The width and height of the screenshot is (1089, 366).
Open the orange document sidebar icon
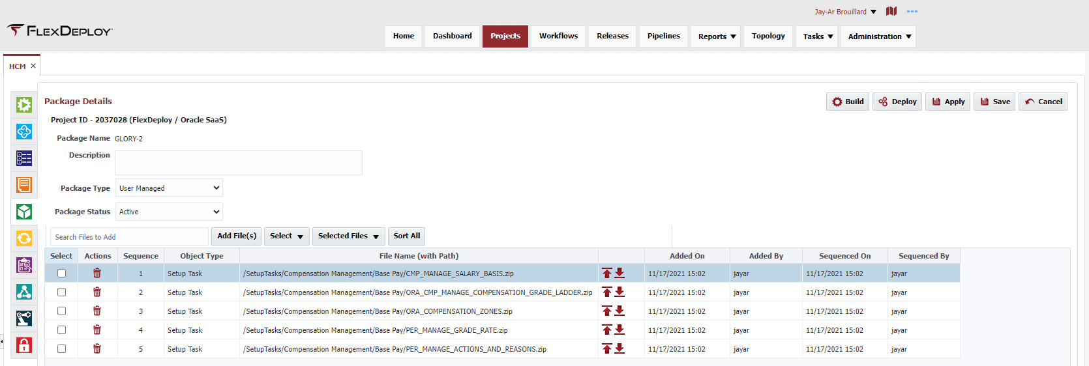[x=24, y=185]
